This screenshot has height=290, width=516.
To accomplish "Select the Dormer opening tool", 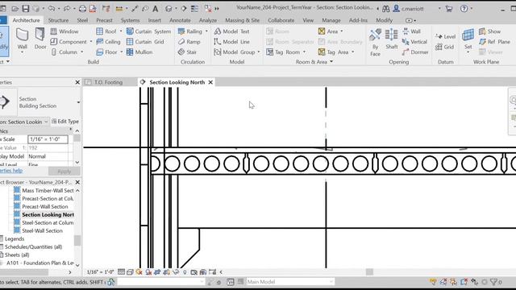I will point(415,52).
